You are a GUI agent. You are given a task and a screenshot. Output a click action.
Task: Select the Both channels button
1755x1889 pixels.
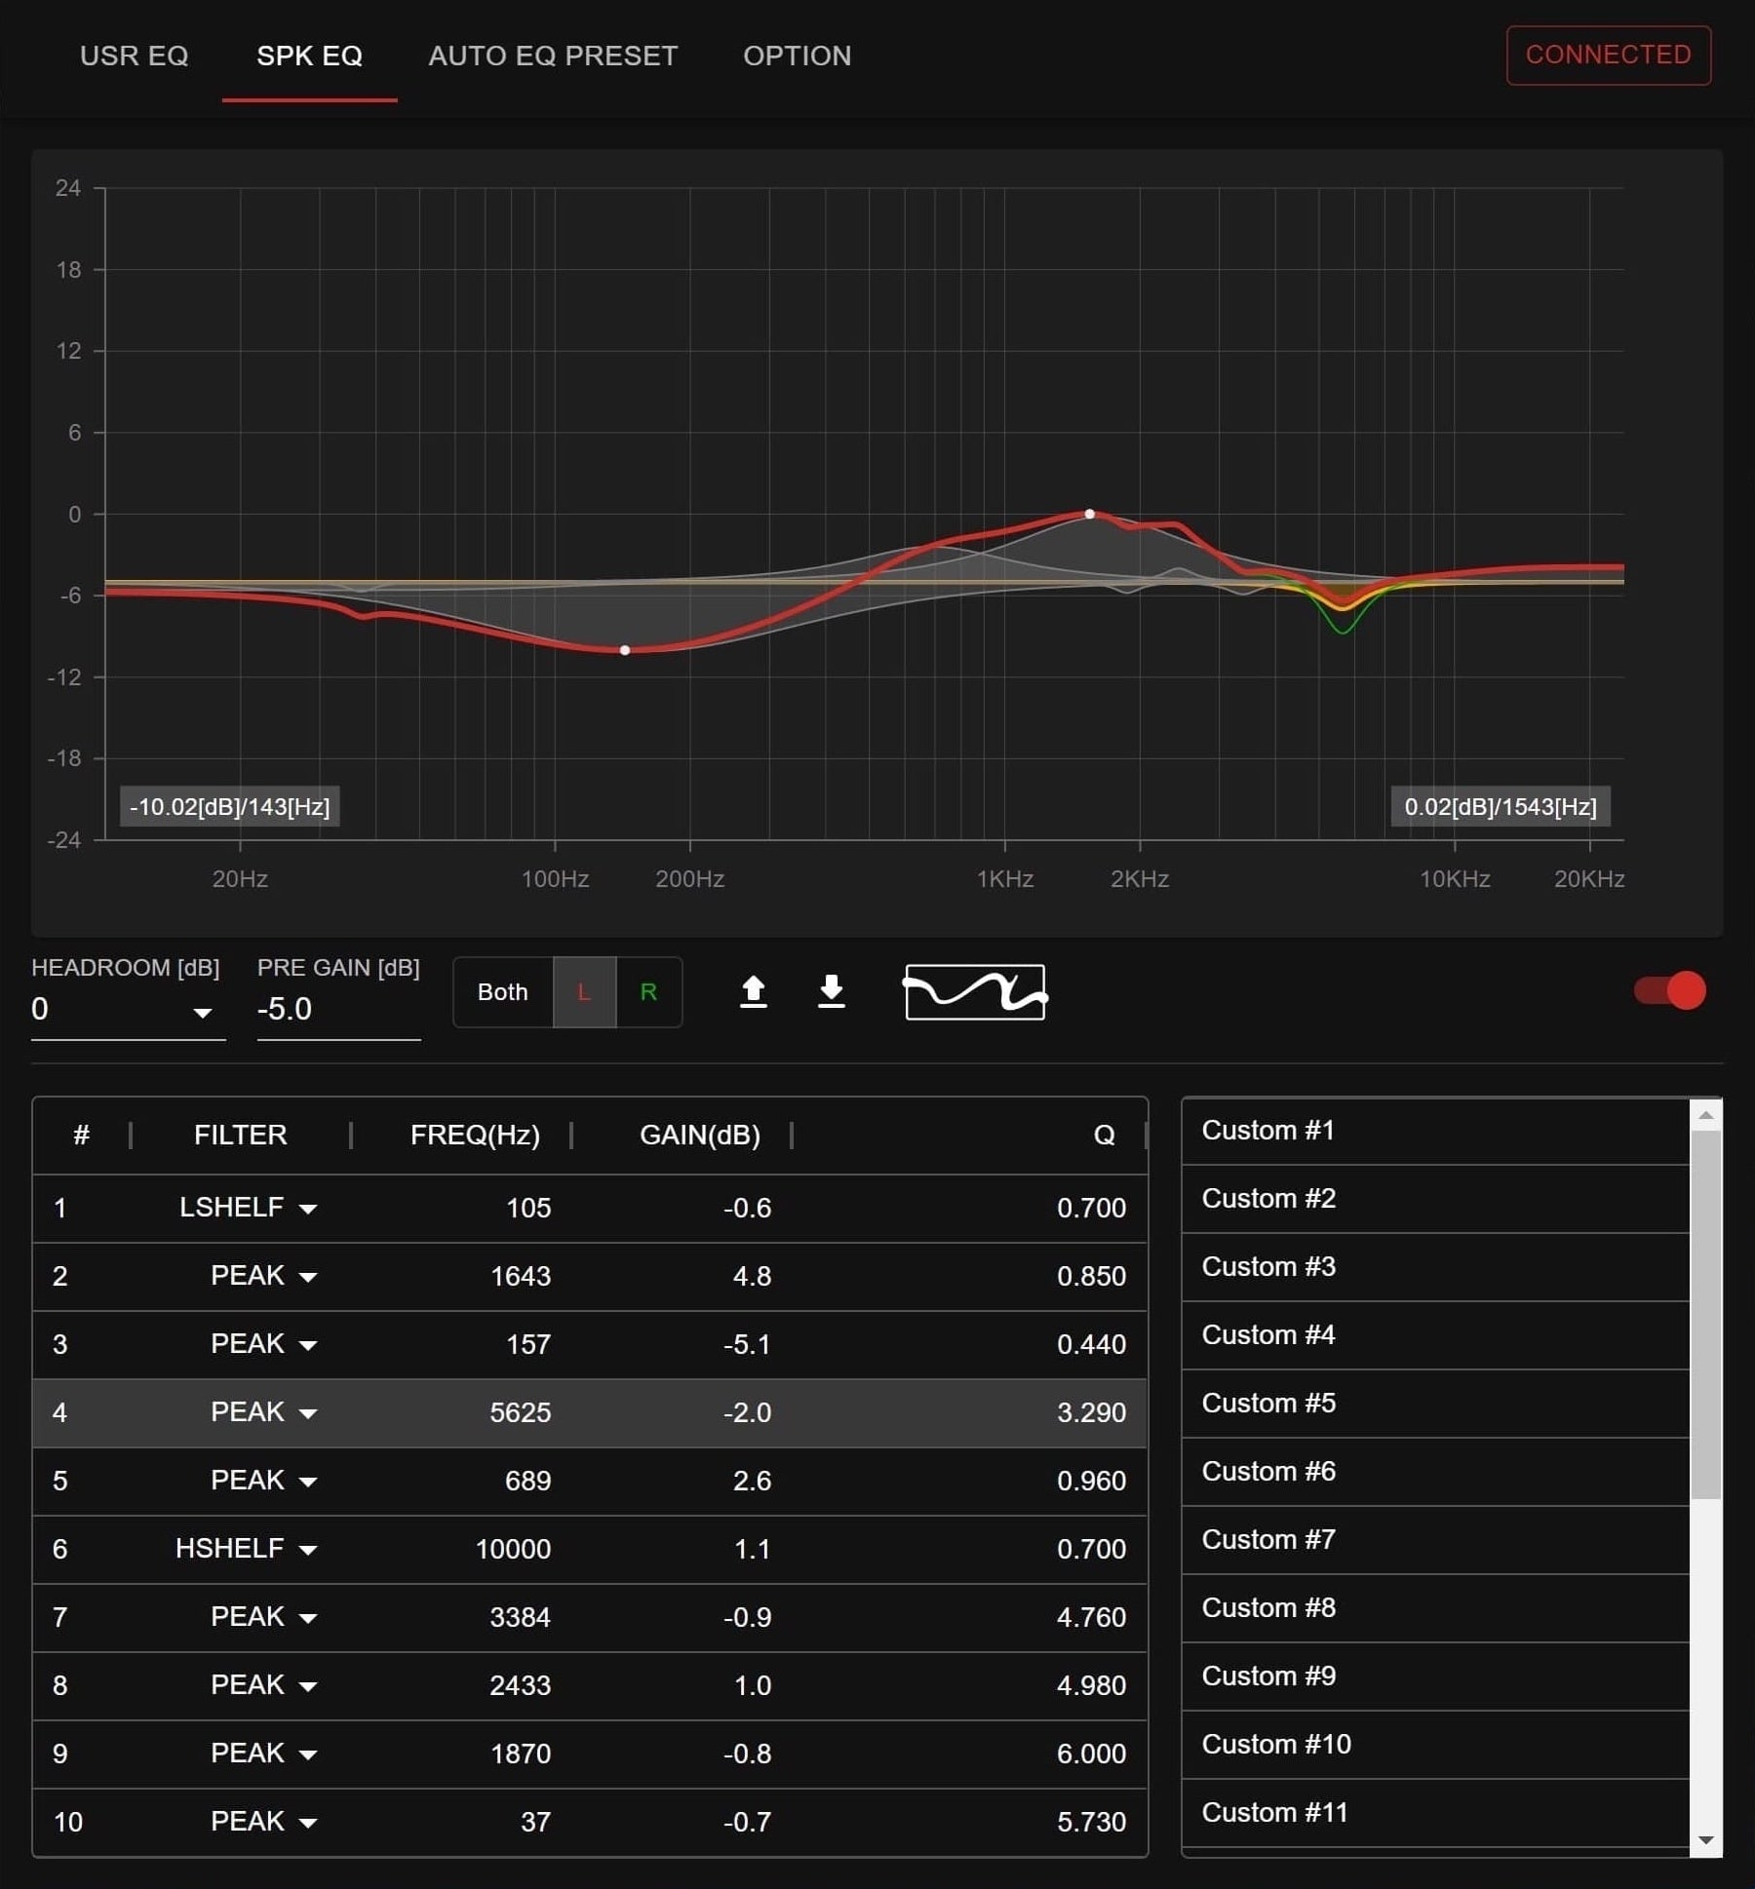coord(503,992)
